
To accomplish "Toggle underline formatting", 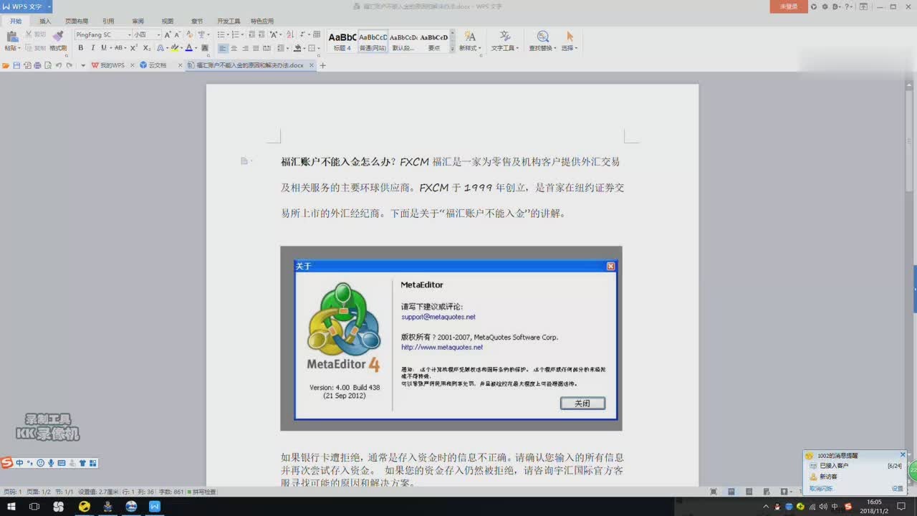I will point(104,48).
